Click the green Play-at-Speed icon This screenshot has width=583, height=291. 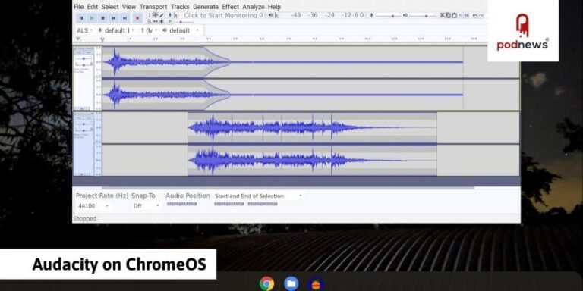click(170, 21)
